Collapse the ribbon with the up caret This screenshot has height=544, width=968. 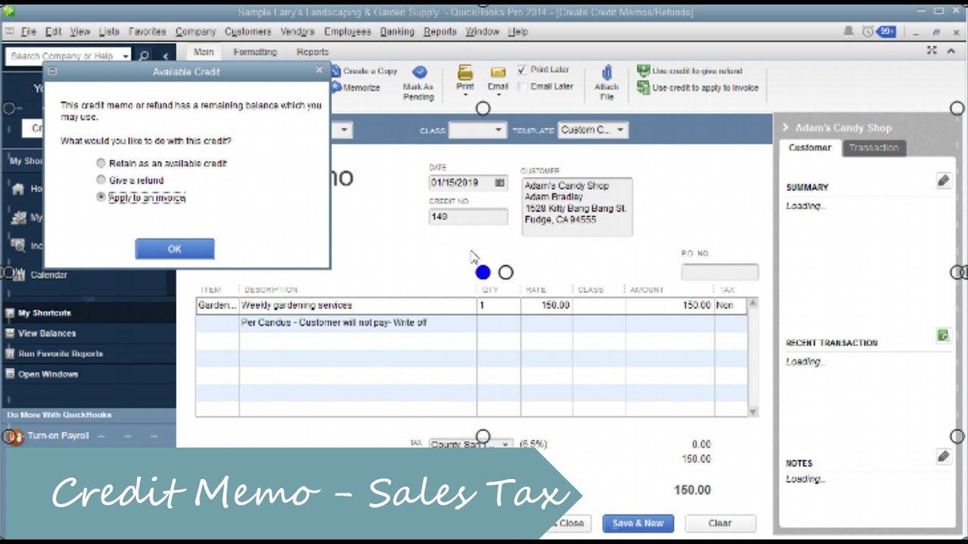(951, 51)
